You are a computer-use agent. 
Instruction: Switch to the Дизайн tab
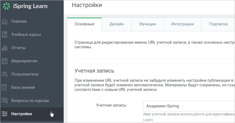117,24
